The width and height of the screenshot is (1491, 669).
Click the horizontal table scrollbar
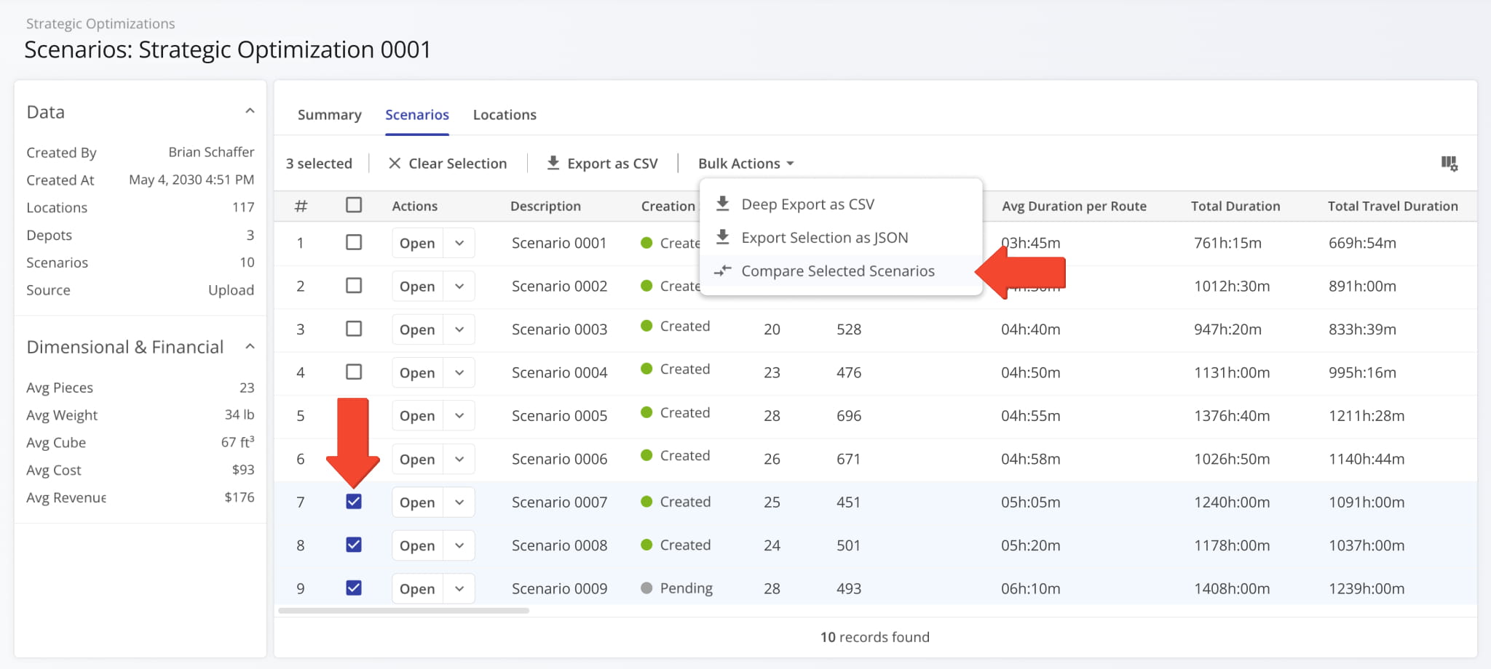403,611
